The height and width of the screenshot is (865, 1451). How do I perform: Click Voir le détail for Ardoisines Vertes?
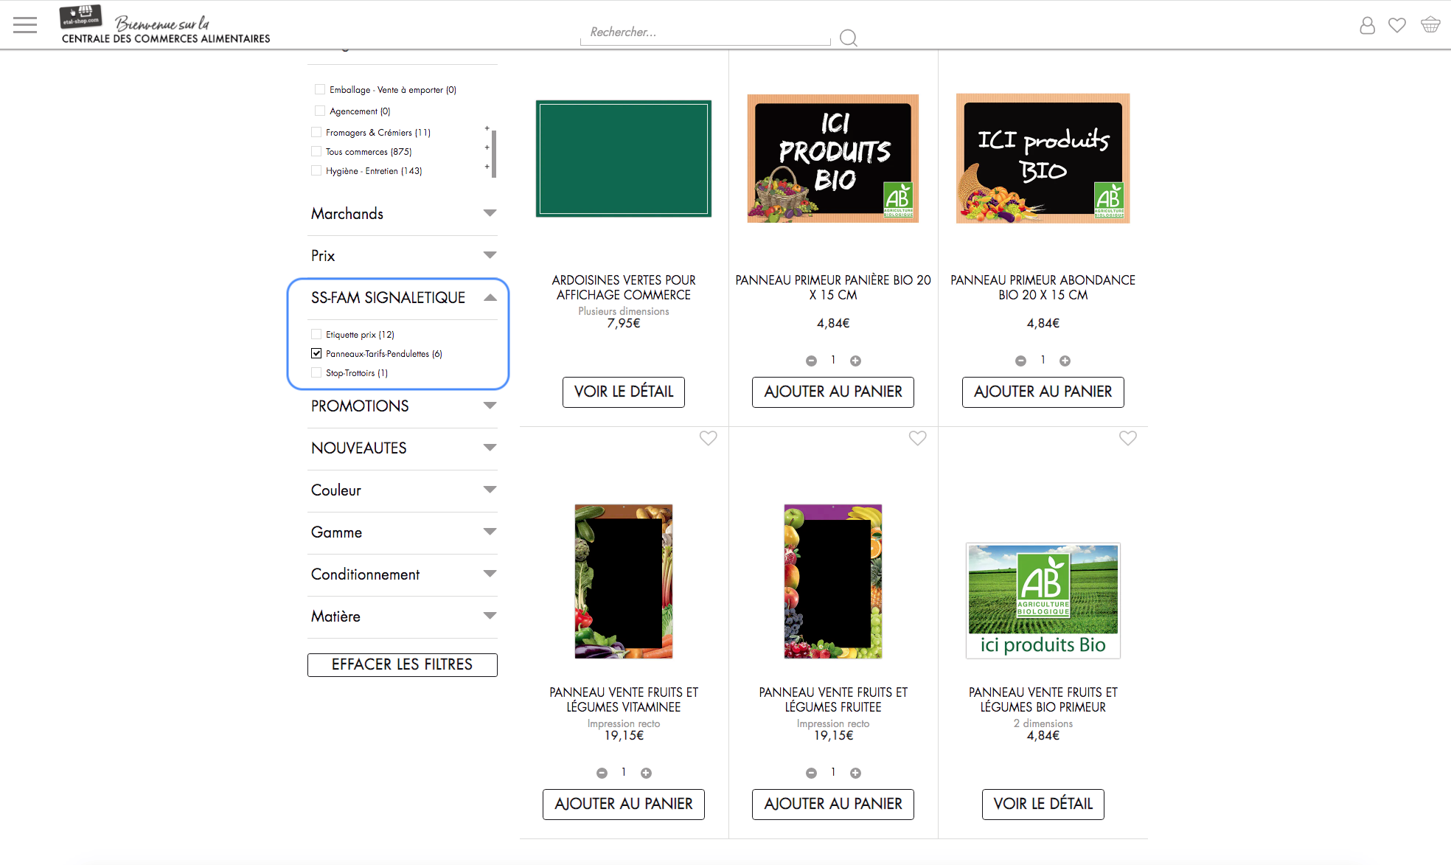point(623,392)
